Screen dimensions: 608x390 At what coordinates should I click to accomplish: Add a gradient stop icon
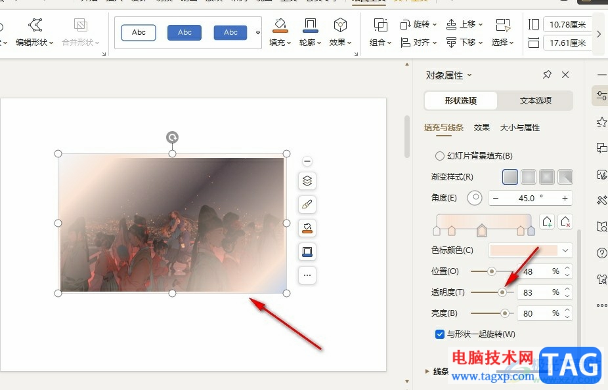[547, 222]
